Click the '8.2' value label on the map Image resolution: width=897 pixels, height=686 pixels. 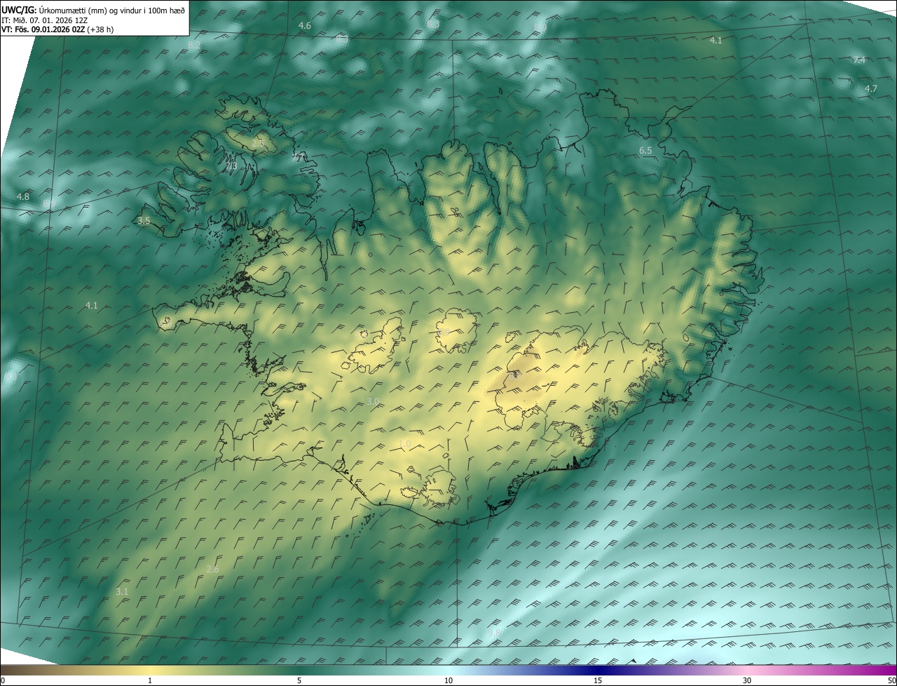tap(194, 45)
